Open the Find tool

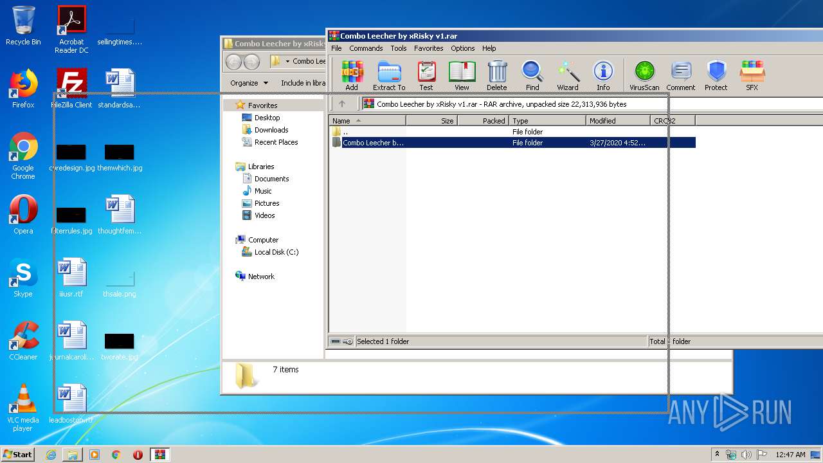point(532,75)
